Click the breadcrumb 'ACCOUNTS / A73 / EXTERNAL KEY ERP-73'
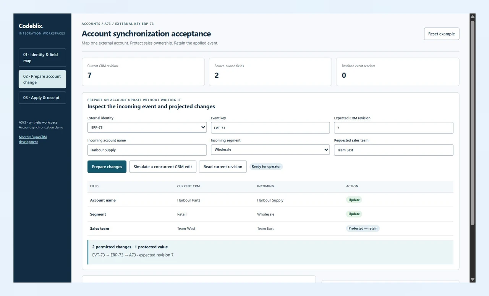The width and height of the screenshot is (489, 296). coord(118,24)
